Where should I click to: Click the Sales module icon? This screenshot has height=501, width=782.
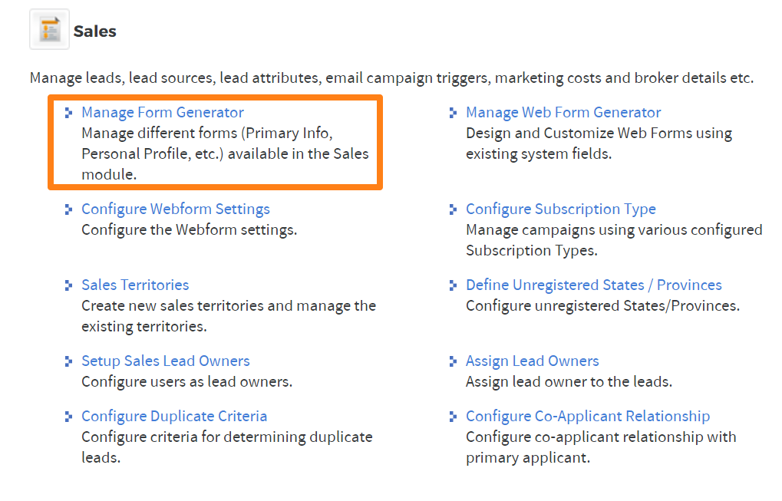[x=49, y=30]
